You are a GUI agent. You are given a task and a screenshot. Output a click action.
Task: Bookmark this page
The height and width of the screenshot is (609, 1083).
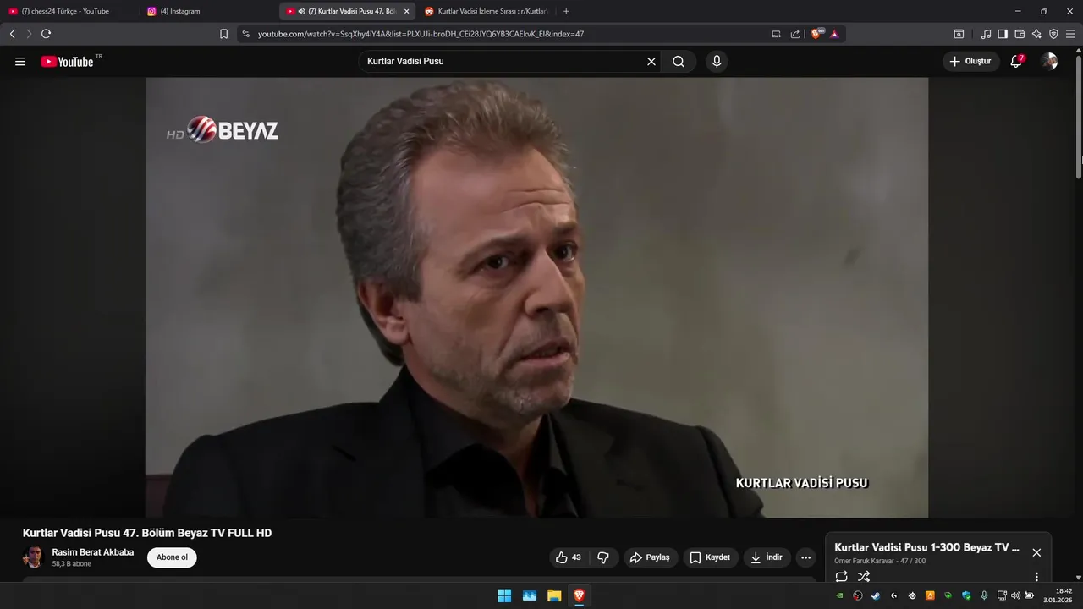[x=223, y=34]
